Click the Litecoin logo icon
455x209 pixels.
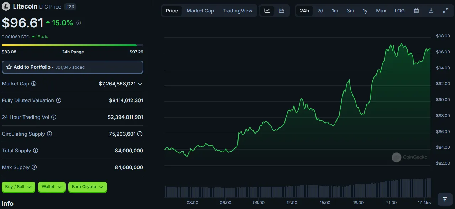6,6
